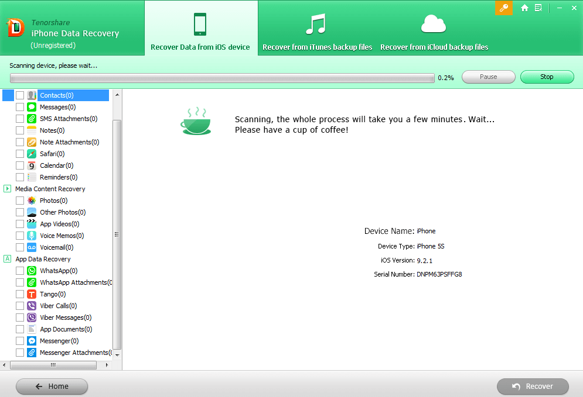This screenshot has height=397, width=583.
Task: Select the WhatsApp(0) checkbox
Action: (20, 271)
